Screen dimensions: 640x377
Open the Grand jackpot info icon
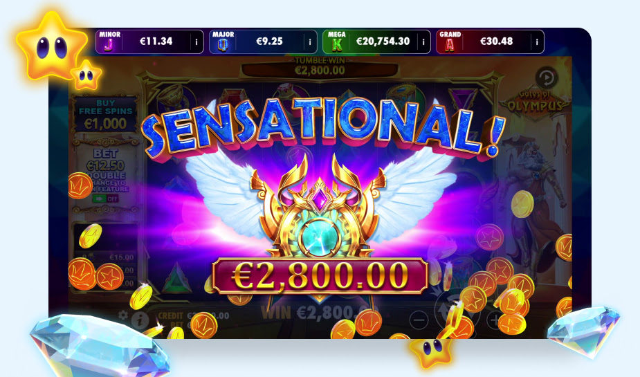click(537, 42)
